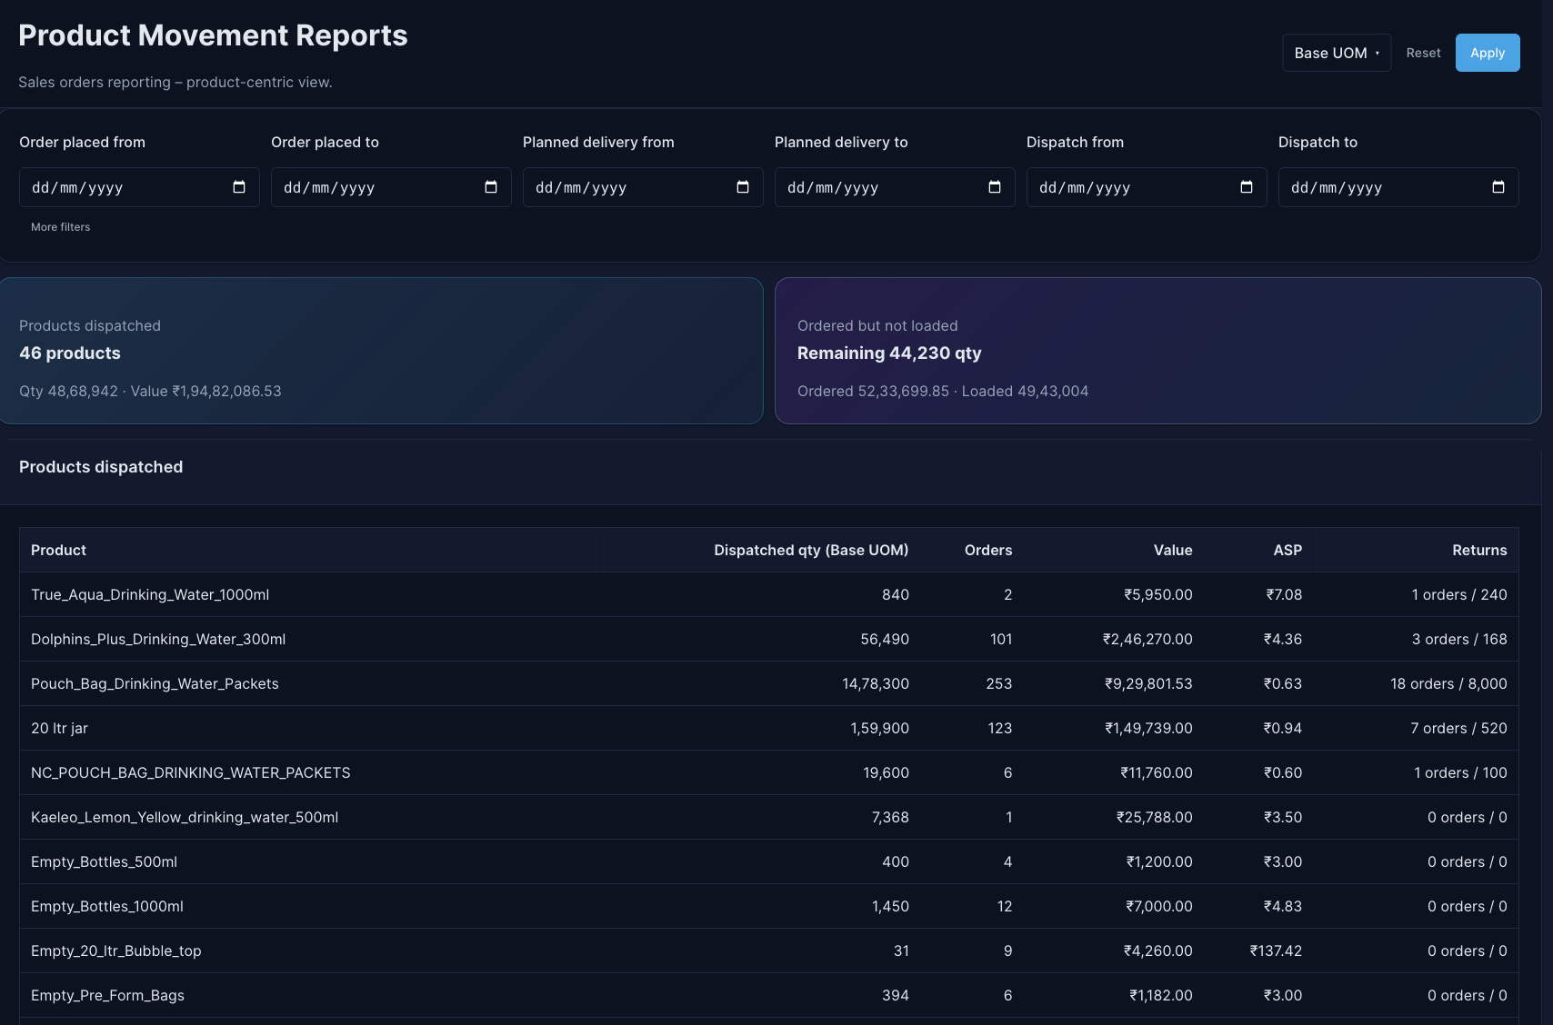
Task: Click the Reset link
Action: pyautogui.click(x=1423, y=53)
